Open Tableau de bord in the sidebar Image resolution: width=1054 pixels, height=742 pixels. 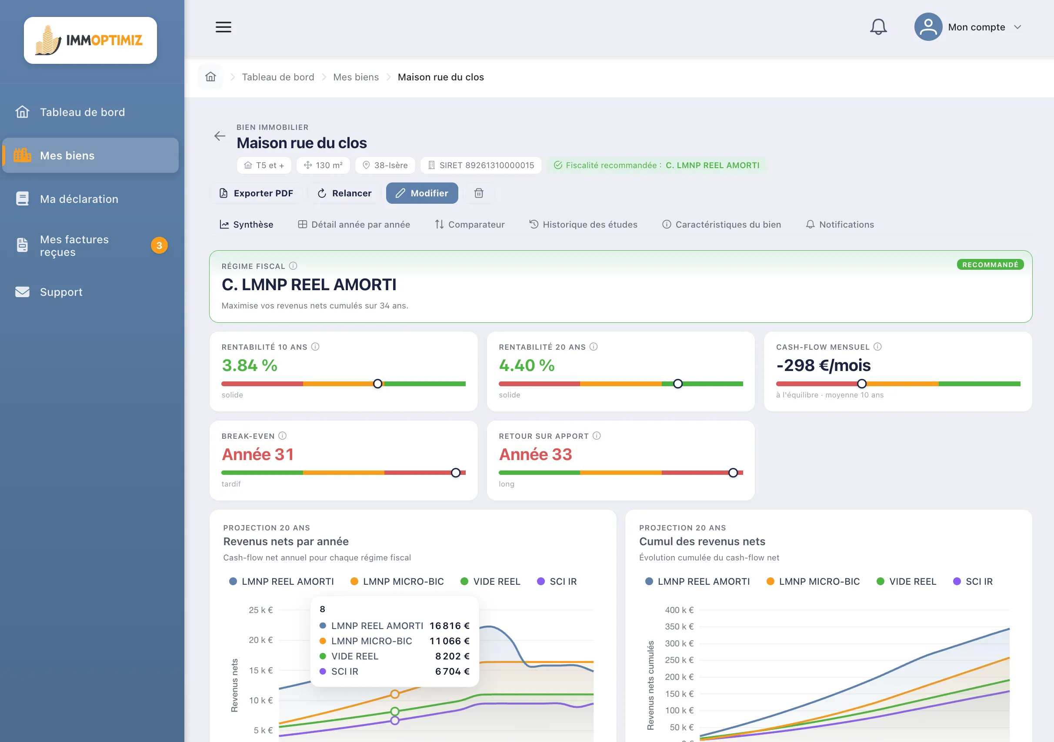[x=90, y=112]
